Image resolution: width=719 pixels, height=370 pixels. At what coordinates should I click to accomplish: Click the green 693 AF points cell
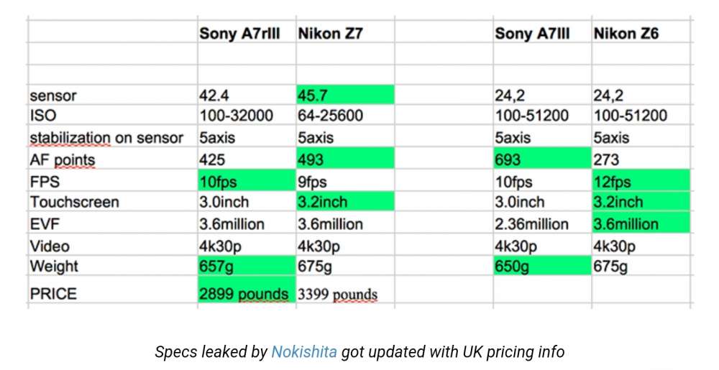(541, 159)
